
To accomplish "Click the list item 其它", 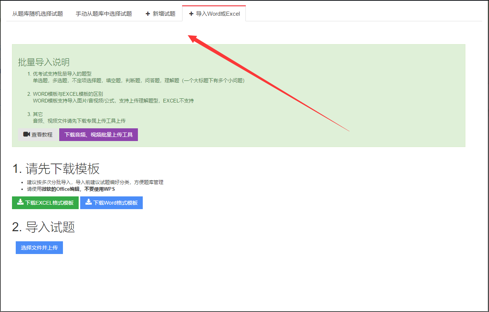I will 37,114.
